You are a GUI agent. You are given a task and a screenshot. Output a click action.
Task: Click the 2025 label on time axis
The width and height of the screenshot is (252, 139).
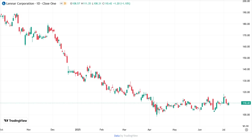click(78, 130)
